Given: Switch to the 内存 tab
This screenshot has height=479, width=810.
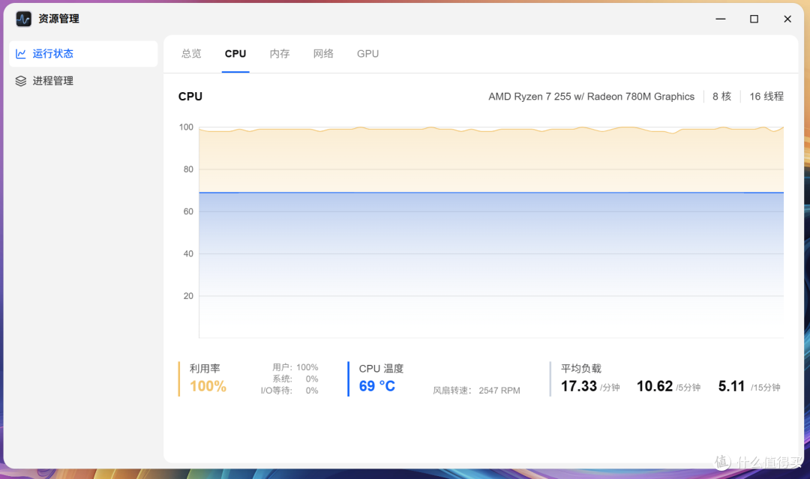Looking at the screenshot, I should click(280, 54).
